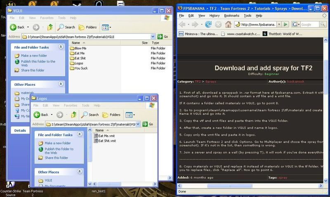Click Firefox Home button
The image size is (330, 197).
(x=228, y=24)
